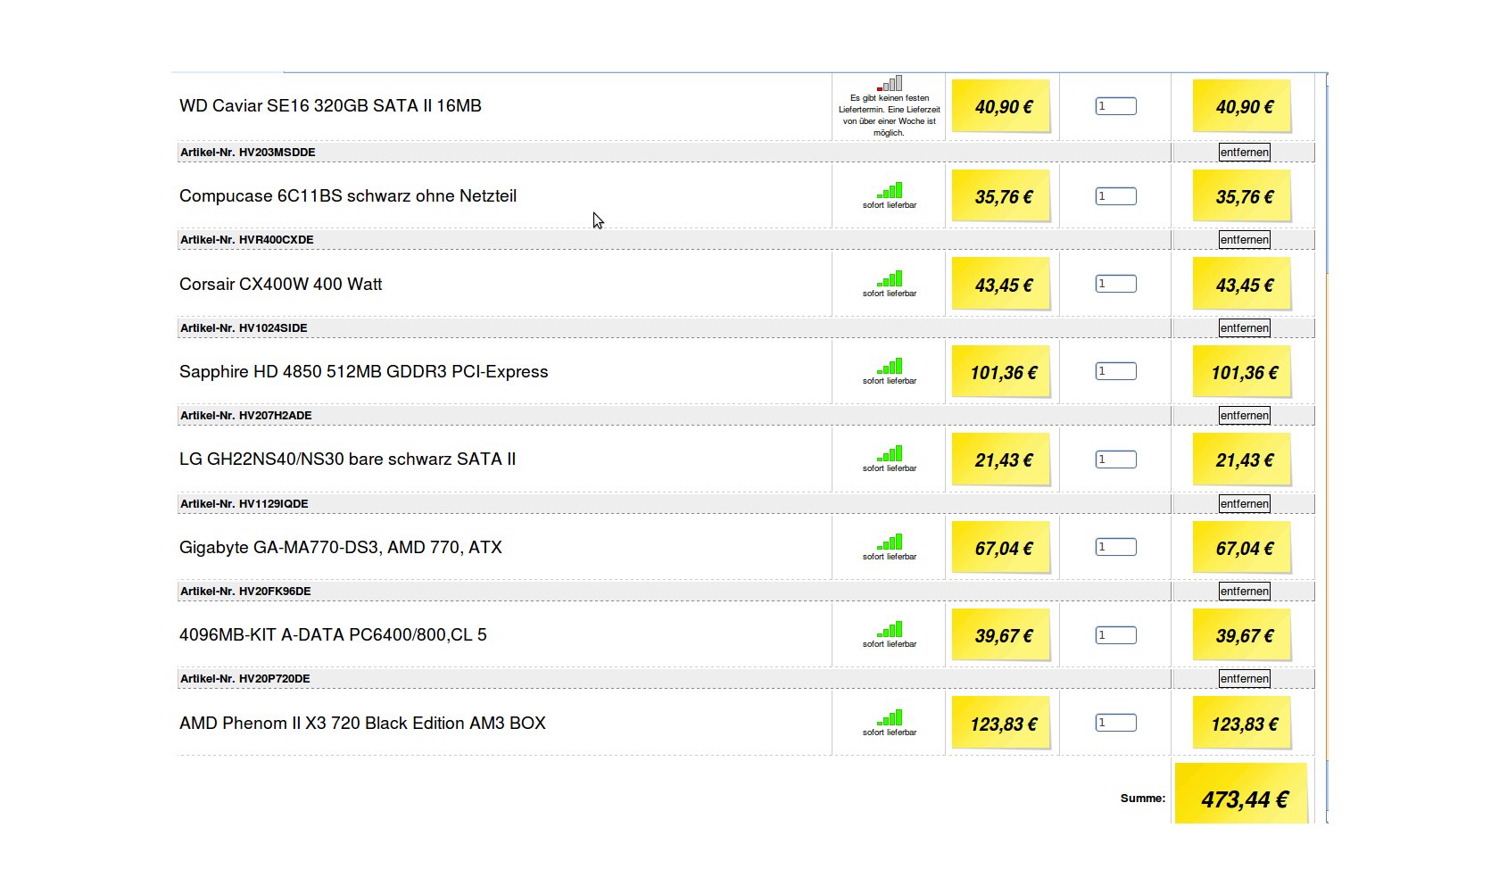Click the unit price tag of Gigabyte GA-MA770-DS3
This screenshot has height=894, width=1499.
point(1002,548)
